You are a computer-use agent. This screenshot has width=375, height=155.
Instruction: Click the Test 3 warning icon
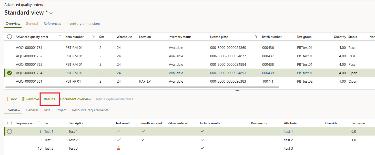pyautogui.click(x=118, y=148)
